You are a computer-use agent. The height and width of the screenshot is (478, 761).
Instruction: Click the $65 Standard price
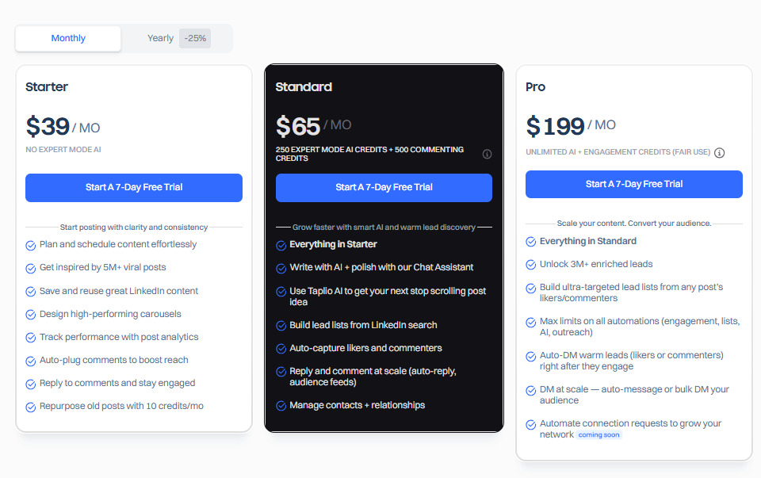pyautogui.click(x=298, y=126)
